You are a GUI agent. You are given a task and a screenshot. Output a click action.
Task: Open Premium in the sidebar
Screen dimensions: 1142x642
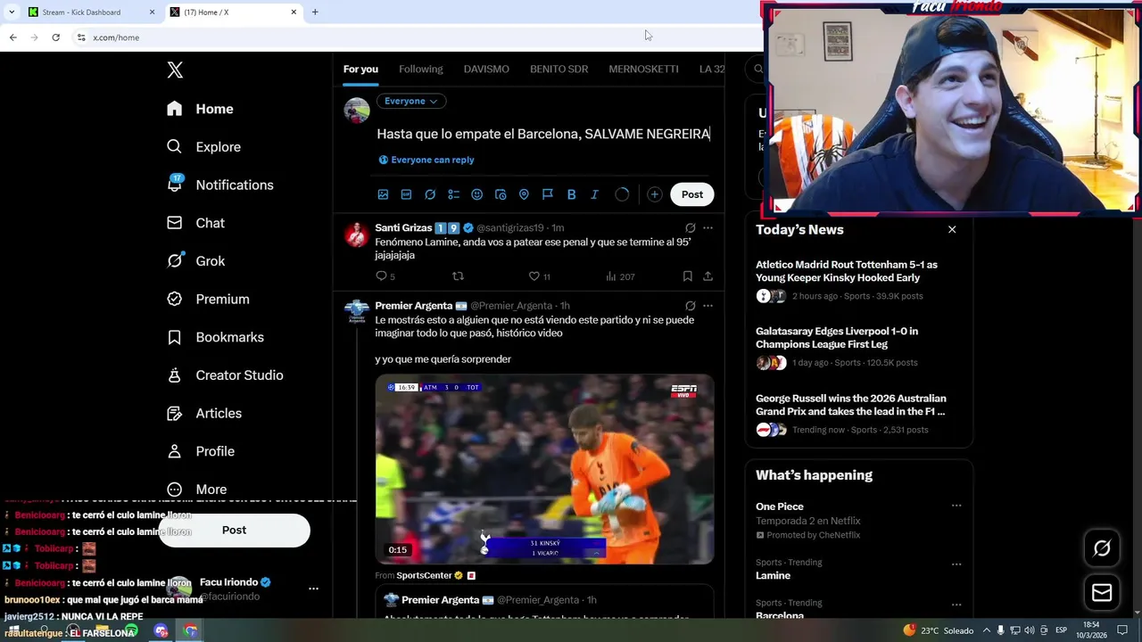[208, 300]
